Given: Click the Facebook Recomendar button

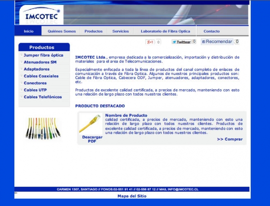Looking at the screenshot, I should pos(217,42).
